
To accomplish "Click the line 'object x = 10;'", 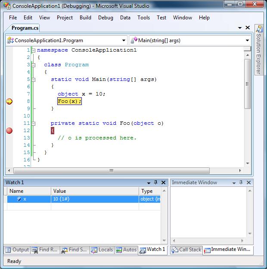I will coord(81,94).
